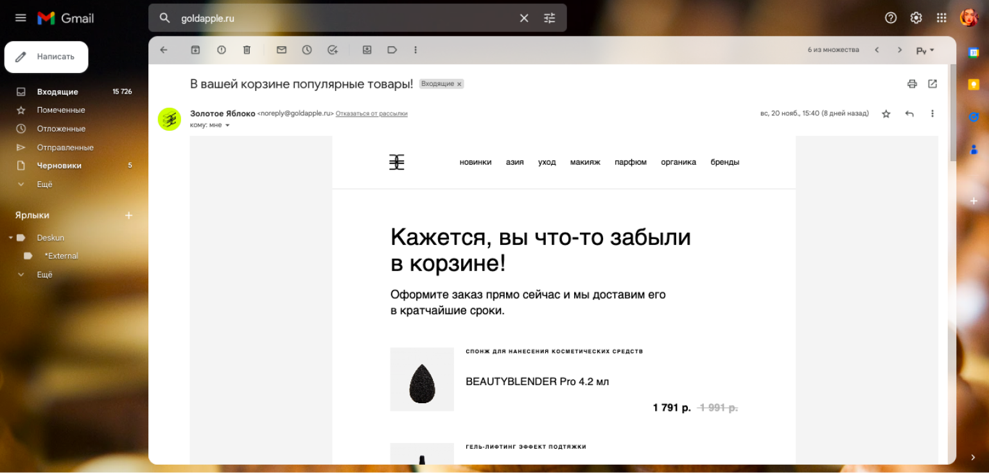Expand Ещё under the labels list

[x=44, y=275]
